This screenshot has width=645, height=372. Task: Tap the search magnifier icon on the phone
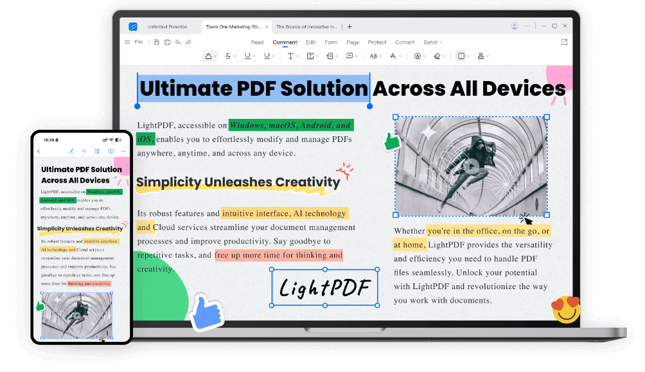coord(84,152)
